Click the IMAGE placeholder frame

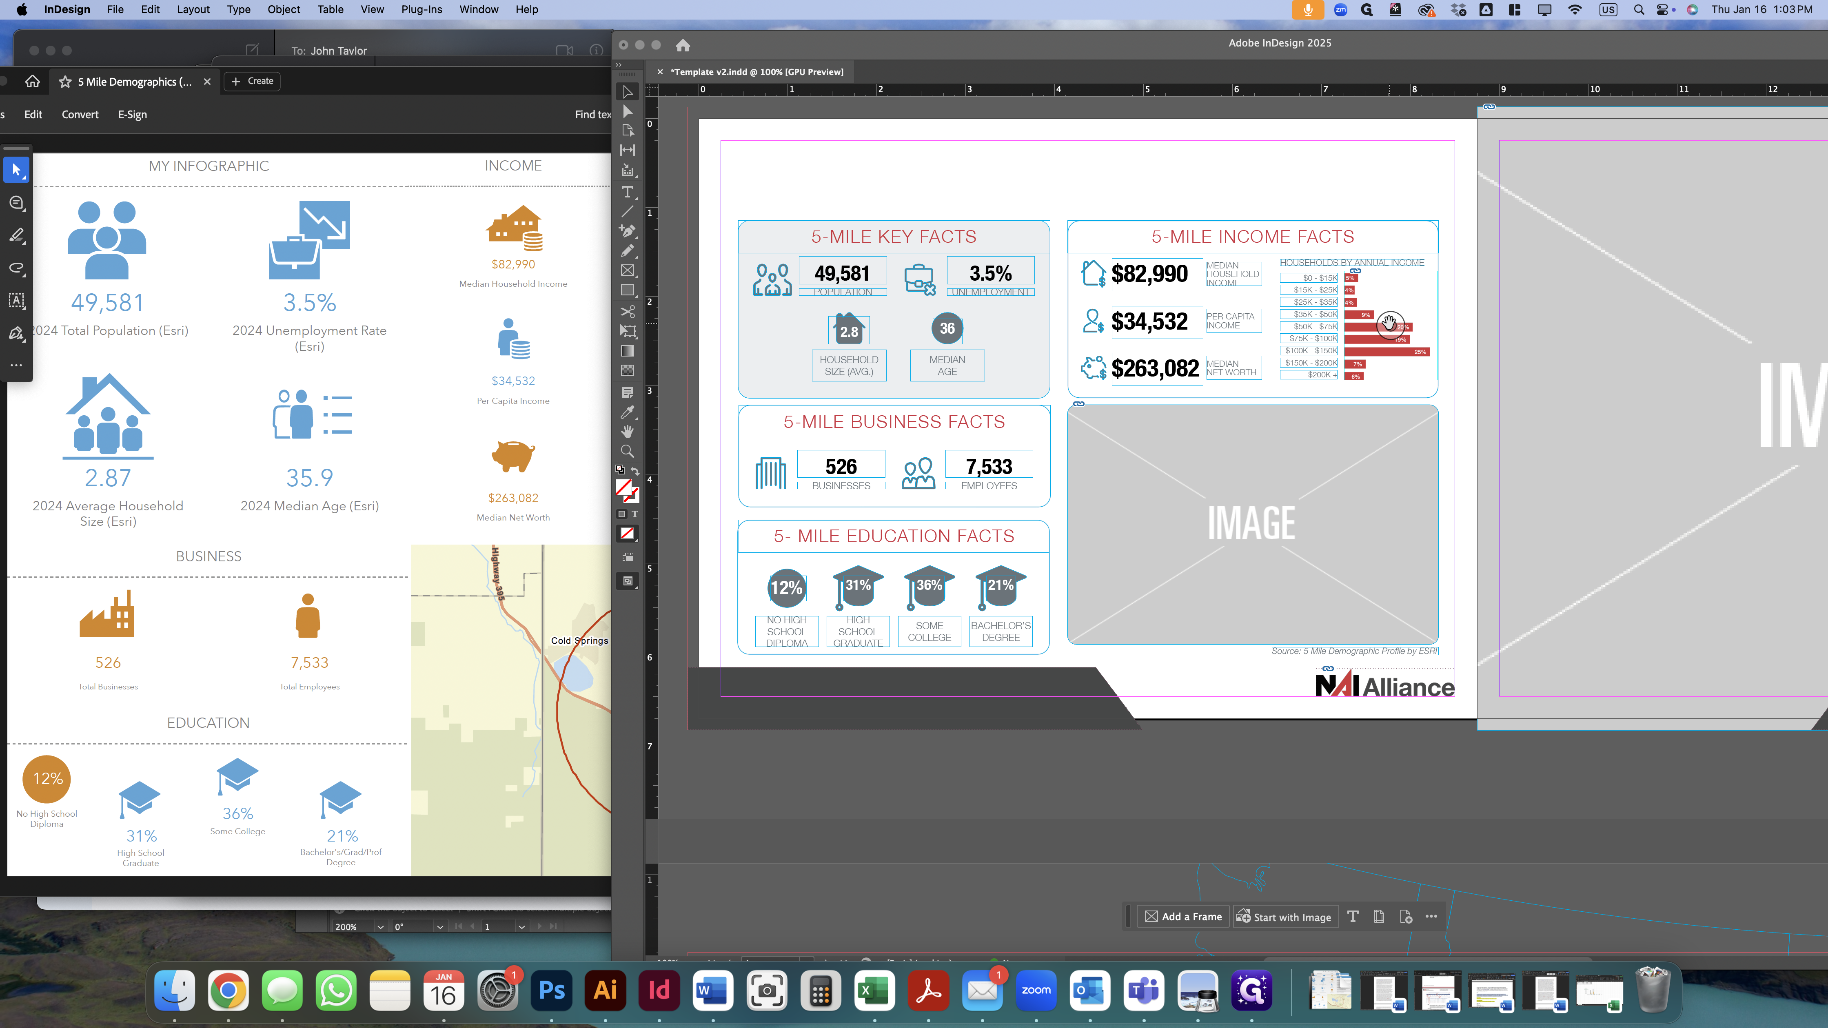point(1253,523)
